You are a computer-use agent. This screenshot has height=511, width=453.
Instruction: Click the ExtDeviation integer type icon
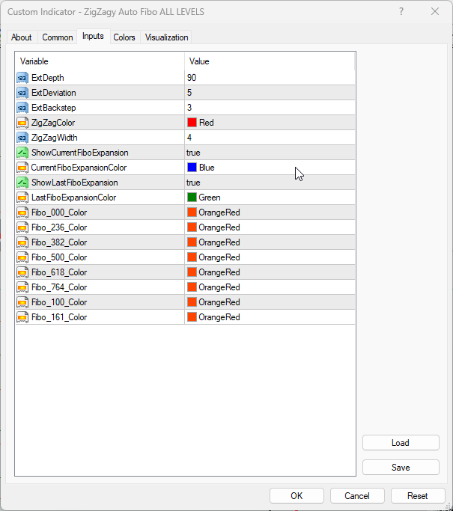click(22, 93)
